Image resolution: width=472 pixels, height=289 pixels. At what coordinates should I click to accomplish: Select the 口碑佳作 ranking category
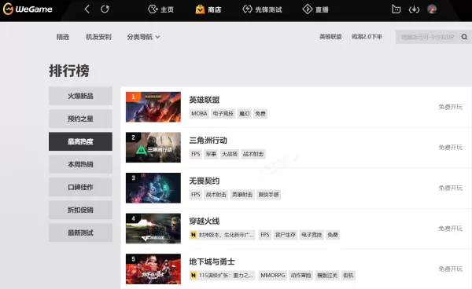point(80,187)
